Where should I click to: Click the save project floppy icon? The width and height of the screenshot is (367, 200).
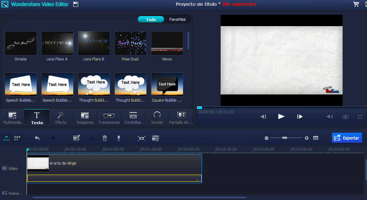pyautogui.click(x=76, y=4)
